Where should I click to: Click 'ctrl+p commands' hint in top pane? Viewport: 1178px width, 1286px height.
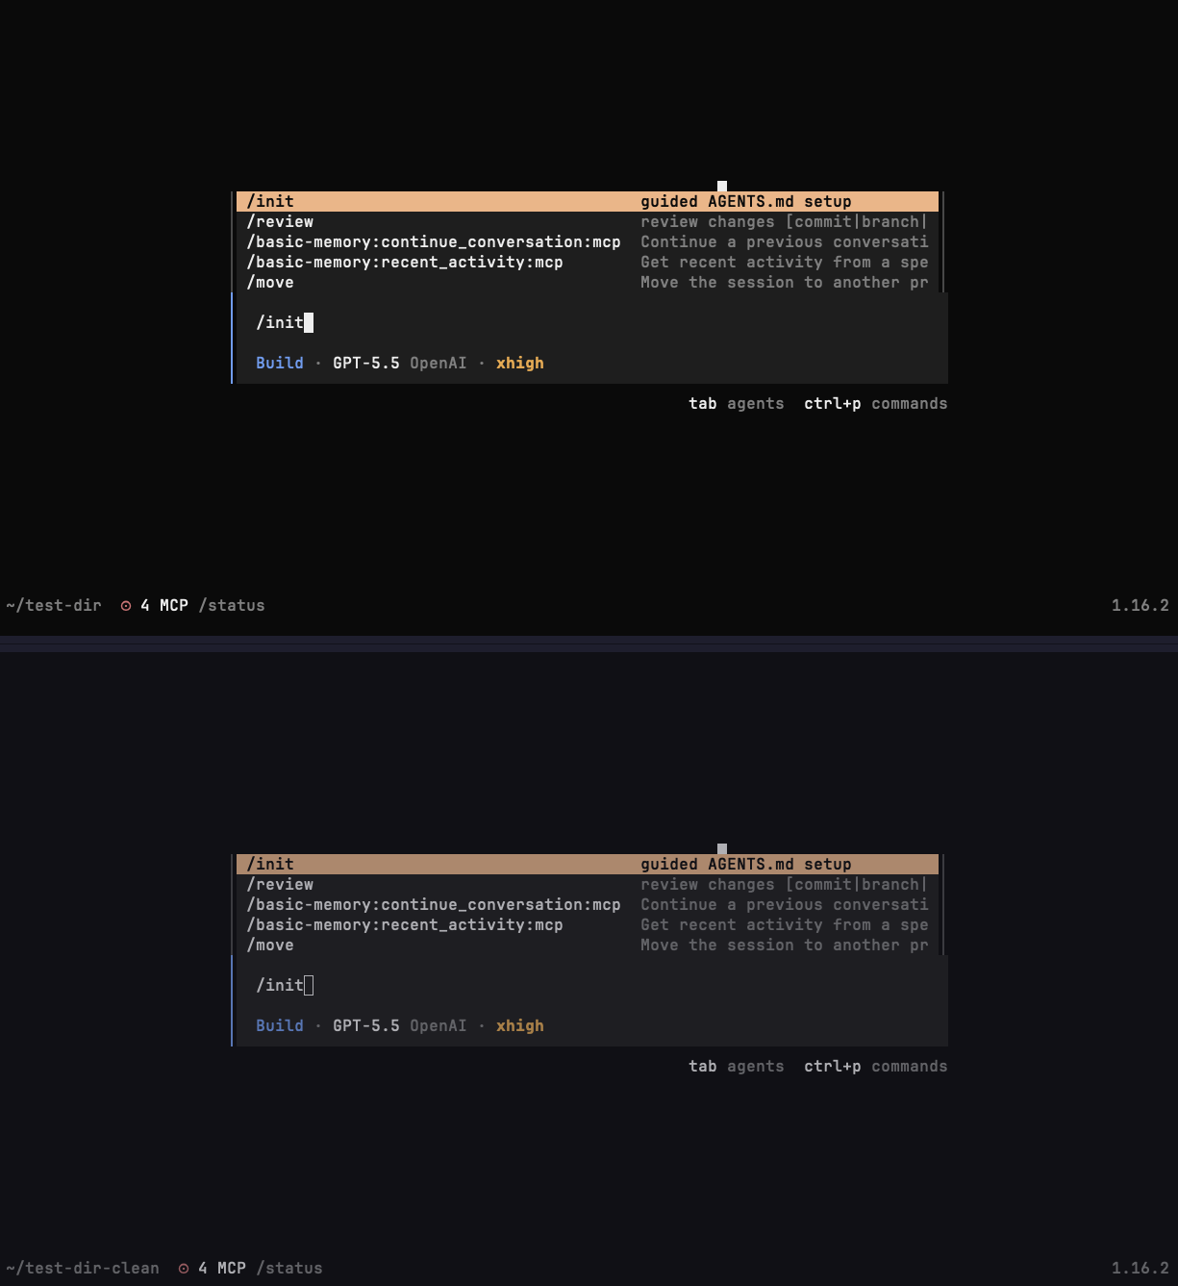(876, 403)
